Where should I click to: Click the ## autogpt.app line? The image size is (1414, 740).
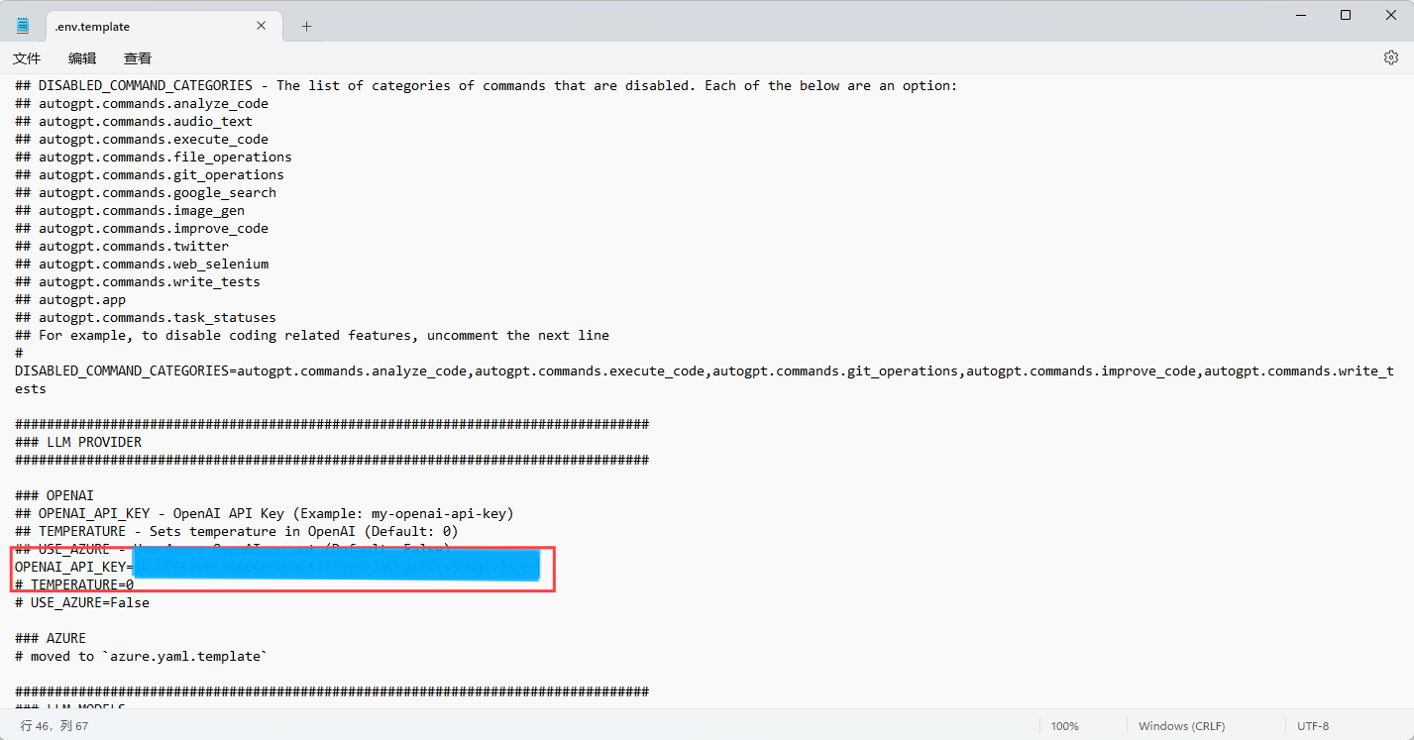coord(70,299)
